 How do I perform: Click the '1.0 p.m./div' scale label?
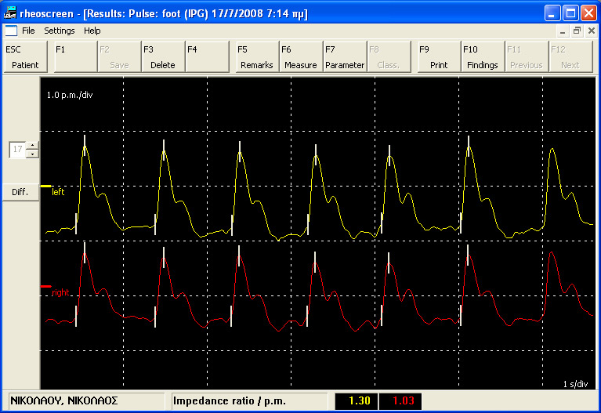pyautogui.click(x=70, y=95)
